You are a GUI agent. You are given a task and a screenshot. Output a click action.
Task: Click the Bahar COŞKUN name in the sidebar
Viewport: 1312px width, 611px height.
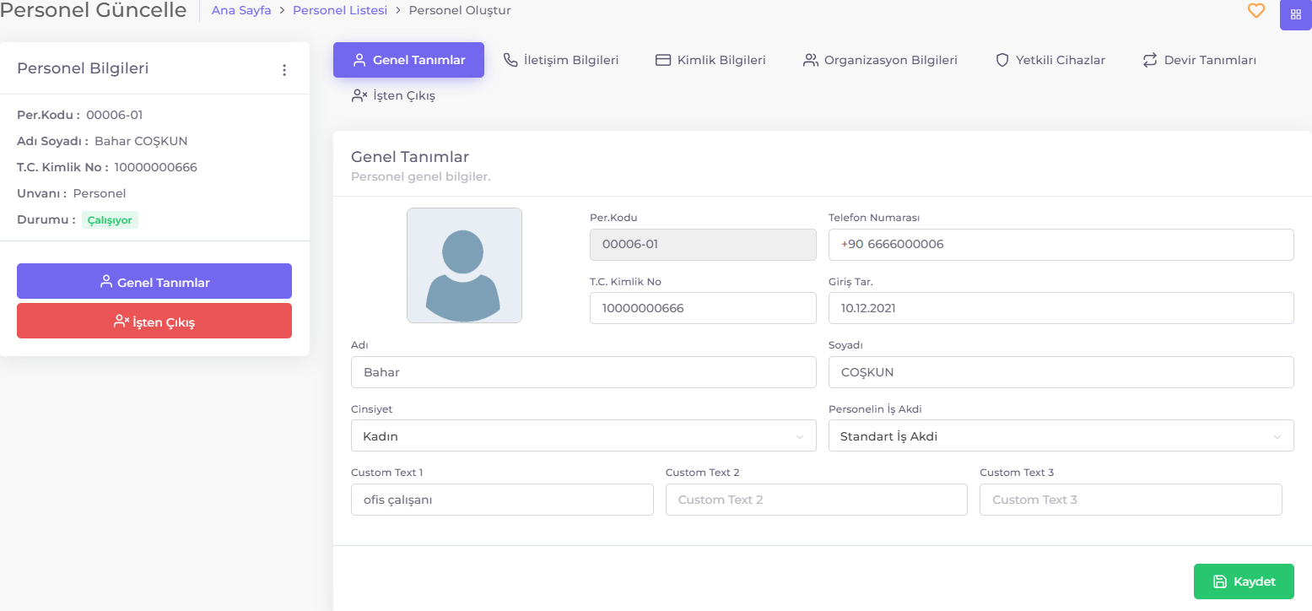tap(141, 141)
